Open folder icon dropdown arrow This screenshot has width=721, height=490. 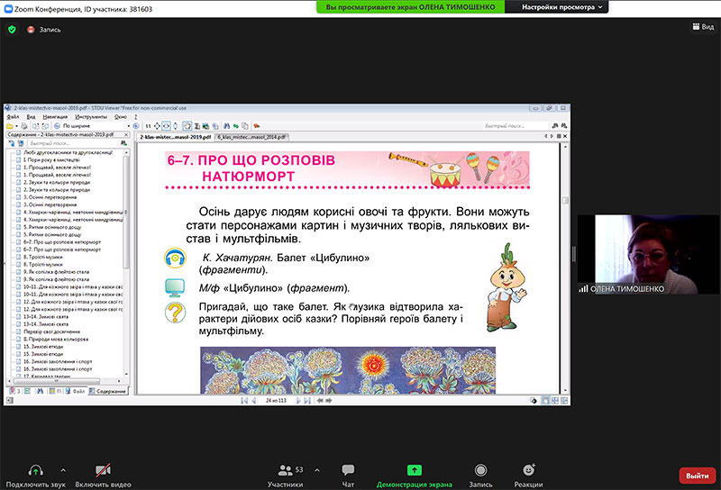(16, 126)
